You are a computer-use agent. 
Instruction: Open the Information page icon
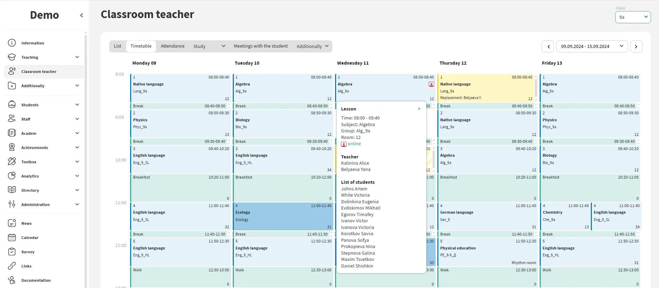(12, 43)
